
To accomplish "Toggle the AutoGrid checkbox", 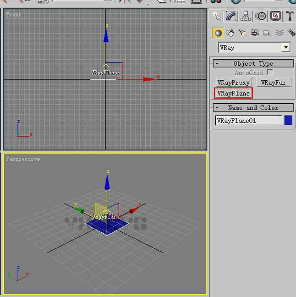I will coord(270,73).
